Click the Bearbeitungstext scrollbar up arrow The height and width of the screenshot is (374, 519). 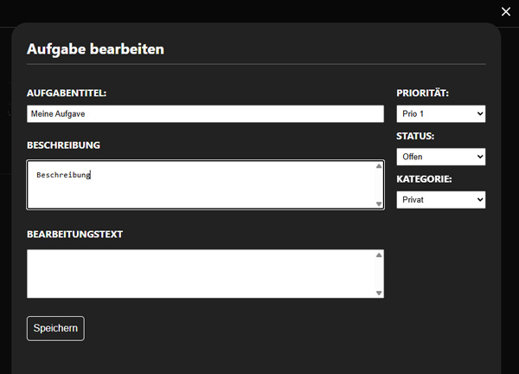(379, 255)
